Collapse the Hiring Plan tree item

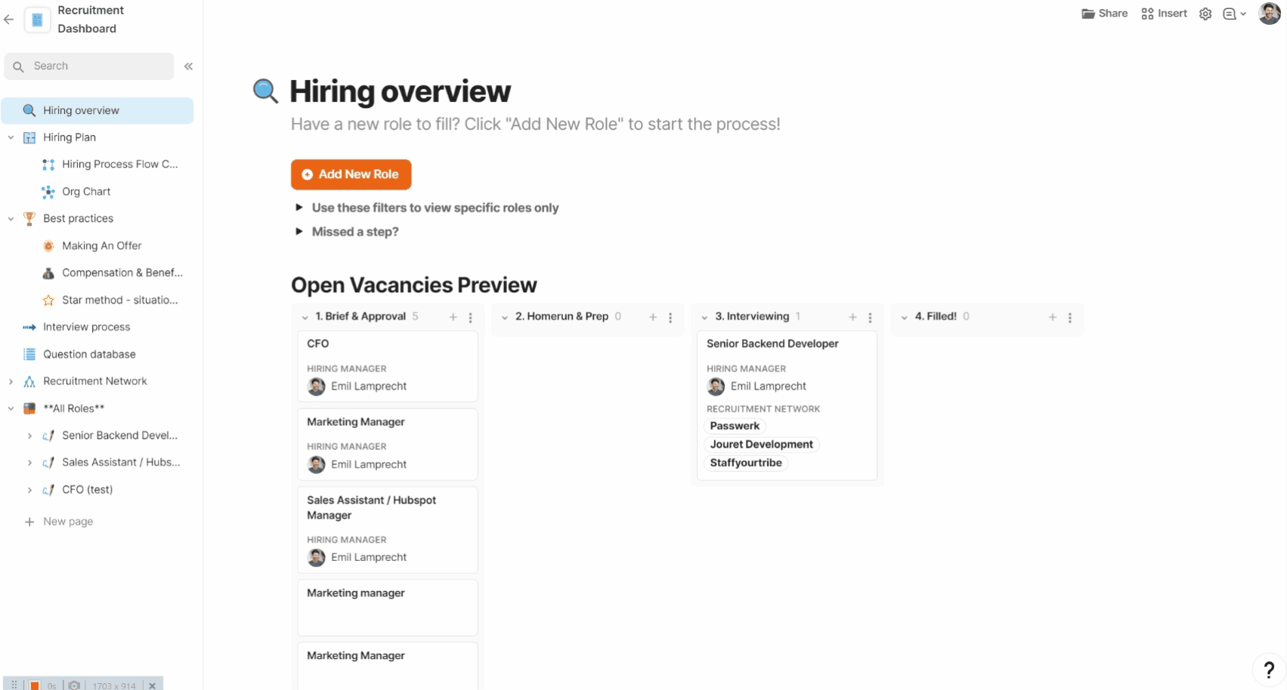(x=11, y=137)
